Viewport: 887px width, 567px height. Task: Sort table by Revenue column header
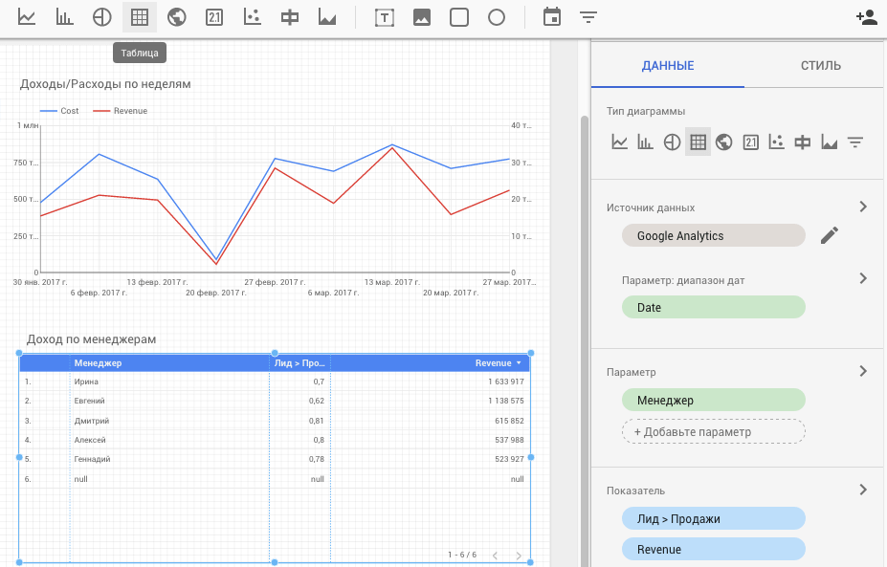(493, 363)
